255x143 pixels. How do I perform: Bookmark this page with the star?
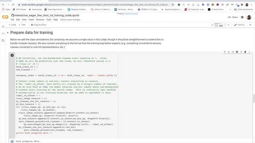click(x=173, y=5)
